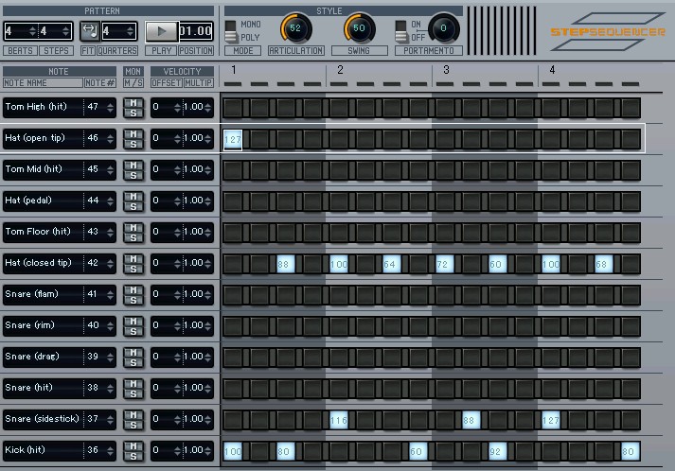Toggle the M/S monitor button for Kick (hit)

pos(133,451)
